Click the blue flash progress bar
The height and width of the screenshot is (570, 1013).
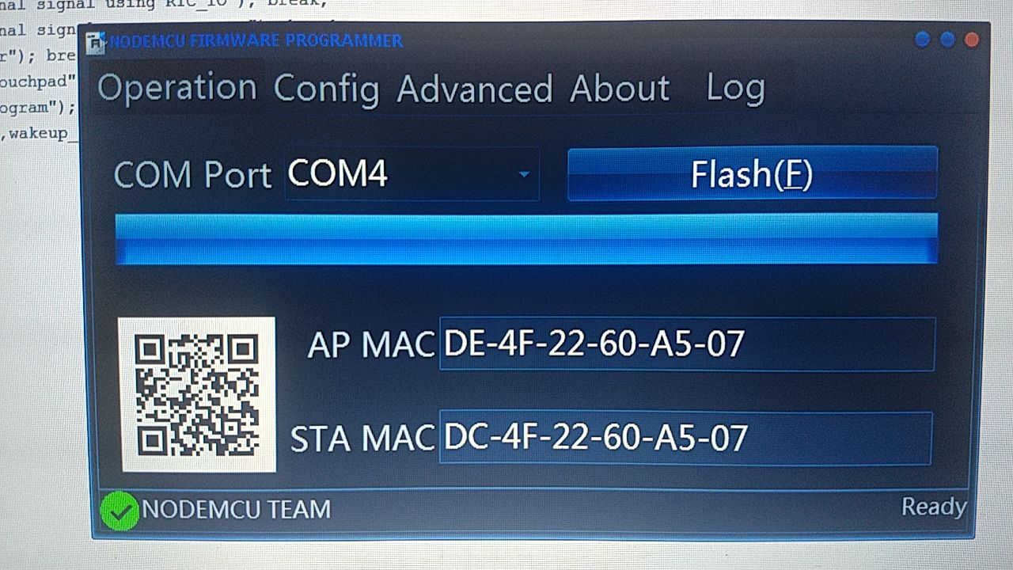click(x=526, y=238)
